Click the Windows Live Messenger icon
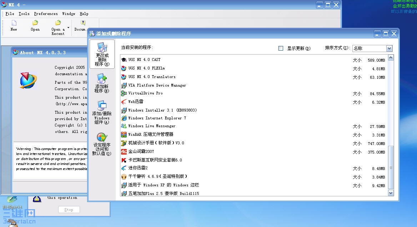The image size is (417, 227). (124, 126)
